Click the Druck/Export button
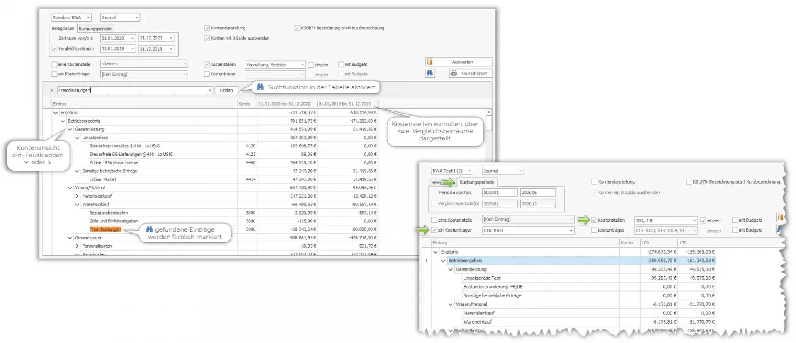 [x=471, y=73]
